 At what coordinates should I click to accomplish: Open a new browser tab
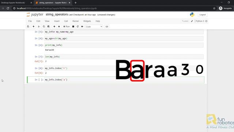click(76, 3)
